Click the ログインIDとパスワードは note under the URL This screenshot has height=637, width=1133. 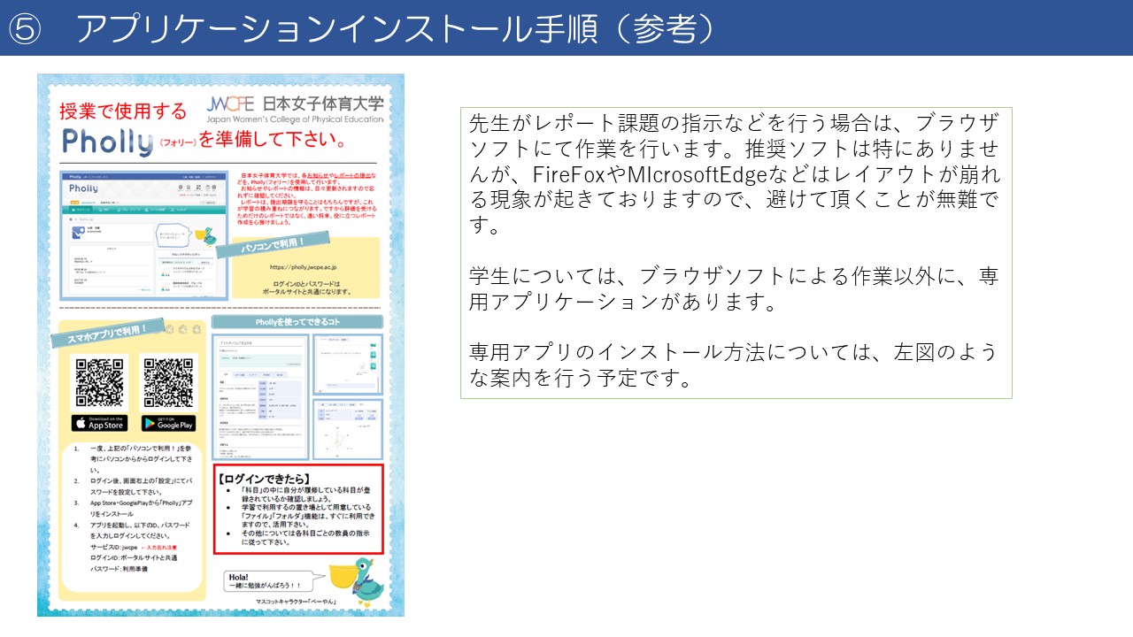click(x=307, y=288)
